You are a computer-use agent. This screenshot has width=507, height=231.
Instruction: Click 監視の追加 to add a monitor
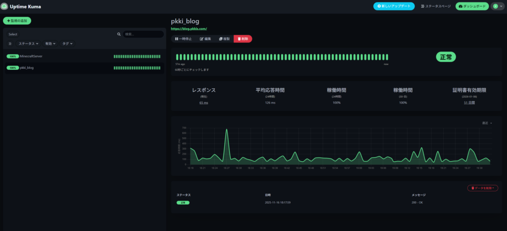(17, 21)
